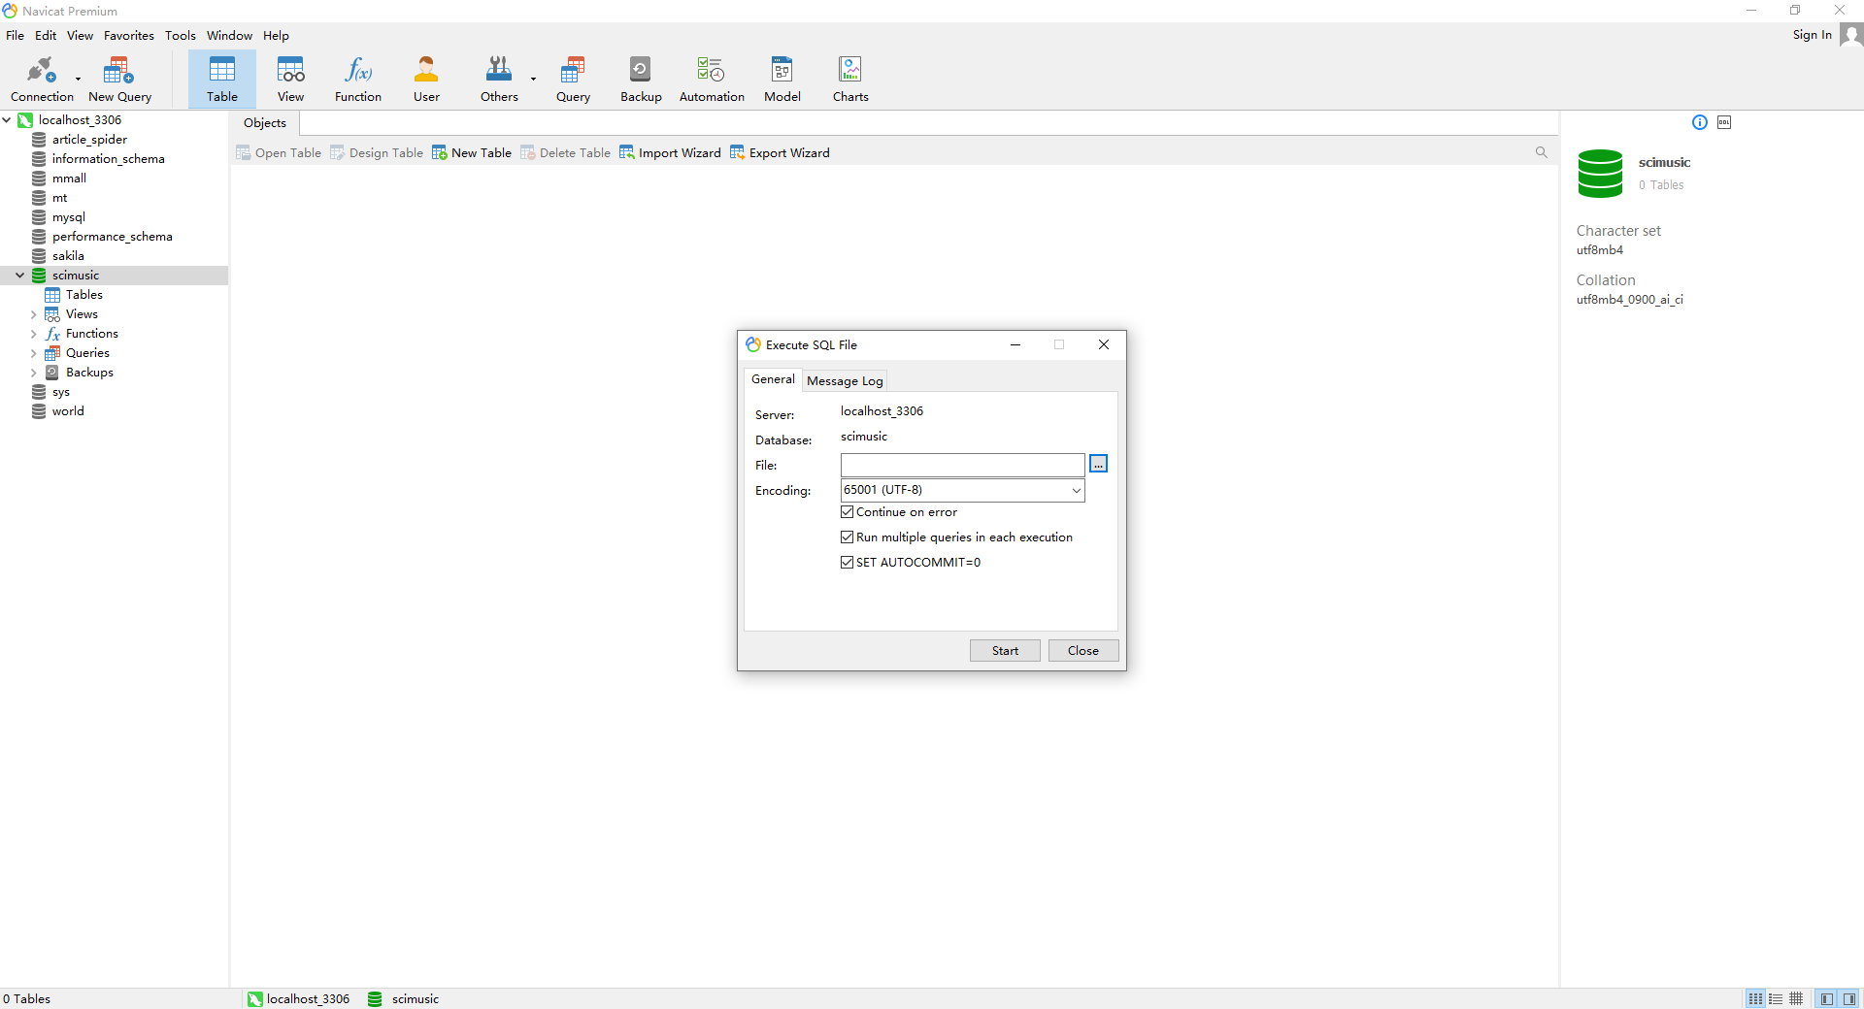
Task: Select the world database
Action: pos(68,411)
